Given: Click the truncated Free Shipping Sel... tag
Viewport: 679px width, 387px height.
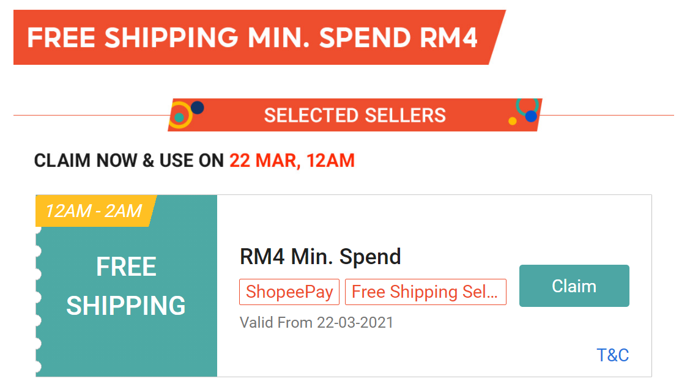Looking at the screenshot, I should [x=425, y=292].
